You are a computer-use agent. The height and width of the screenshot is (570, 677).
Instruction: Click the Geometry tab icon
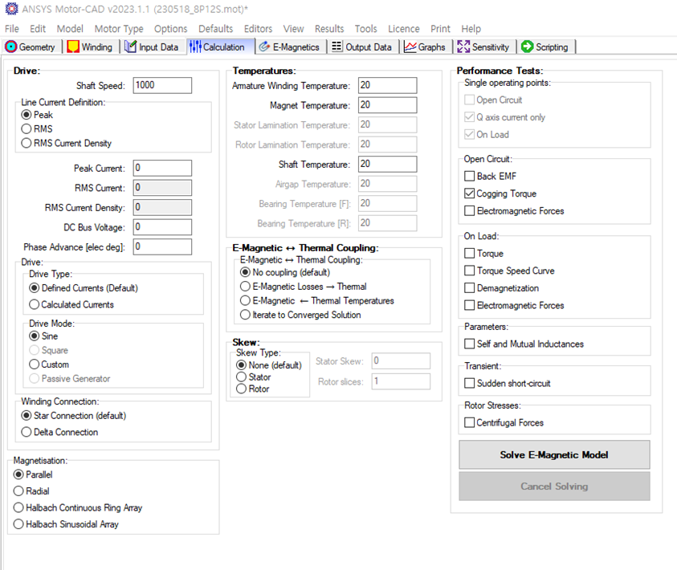click(11, 47)
